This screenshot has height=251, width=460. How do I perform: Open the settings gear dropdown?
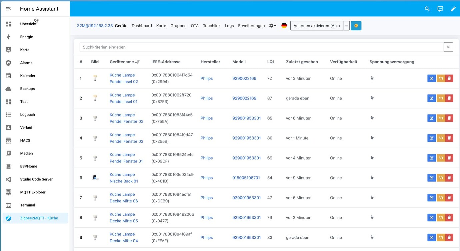273,26
